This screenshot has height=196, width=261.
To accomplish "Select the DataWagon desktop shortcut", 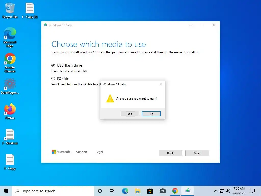I will (10, 86).
